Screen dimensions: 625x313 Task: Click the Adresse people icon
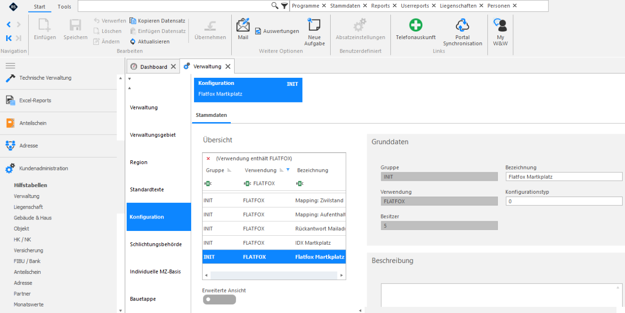click(x=11, y=146)
